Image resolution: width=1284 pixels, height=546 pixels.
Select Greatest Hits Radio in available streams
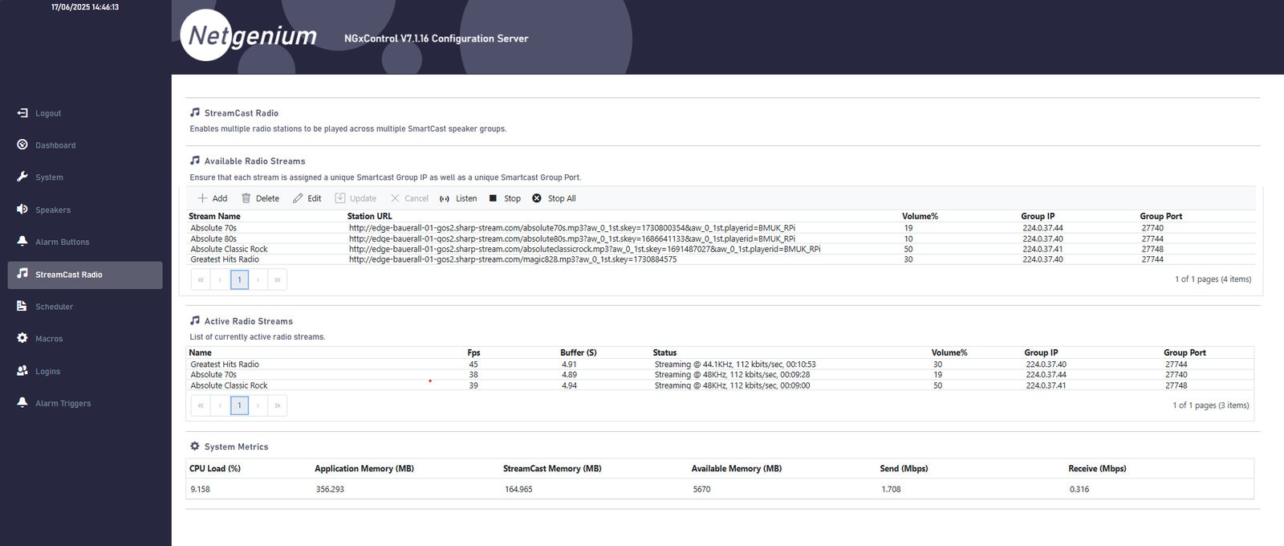coord(721,259)
